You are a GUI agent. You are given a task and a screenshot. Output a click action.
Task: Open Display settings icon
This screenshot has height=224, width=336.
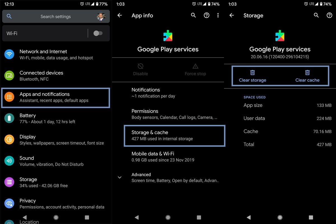point(9,140)
